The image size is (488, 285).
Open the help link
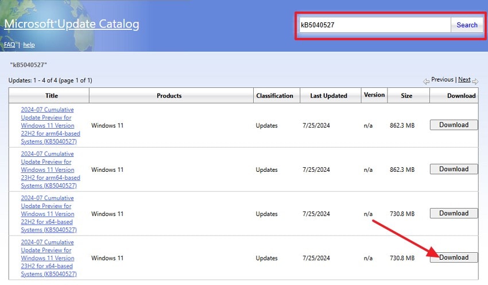point(29,45)
